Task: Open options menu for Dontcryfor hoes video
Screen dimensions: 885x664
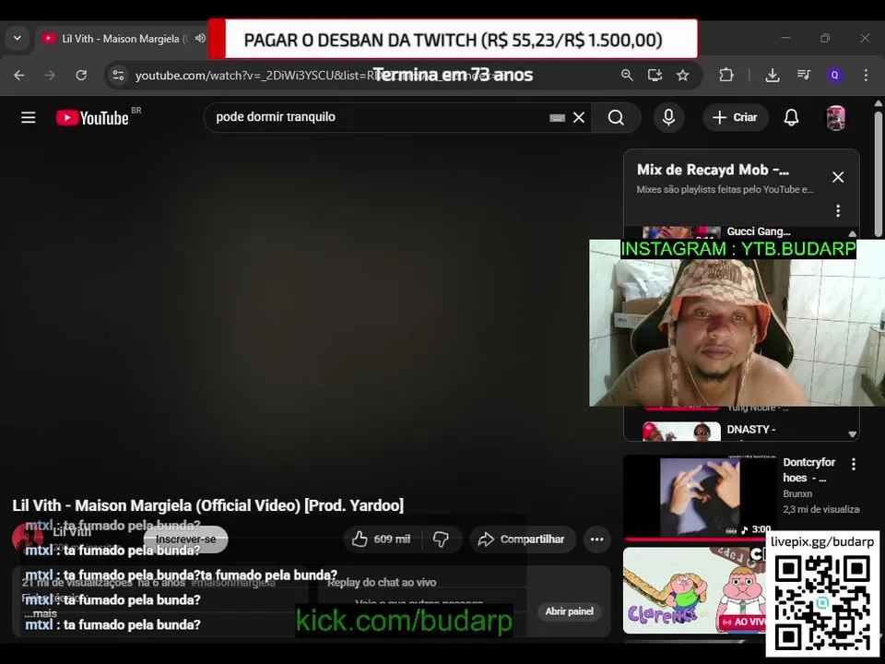Action: point(854,464)
